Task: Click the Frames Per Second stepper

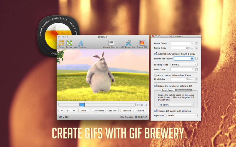Action: point(196,59)
